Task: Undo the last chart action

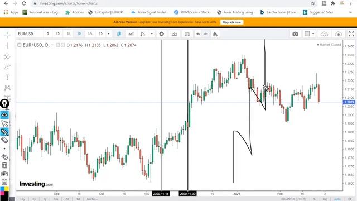Action: point(199,34)
